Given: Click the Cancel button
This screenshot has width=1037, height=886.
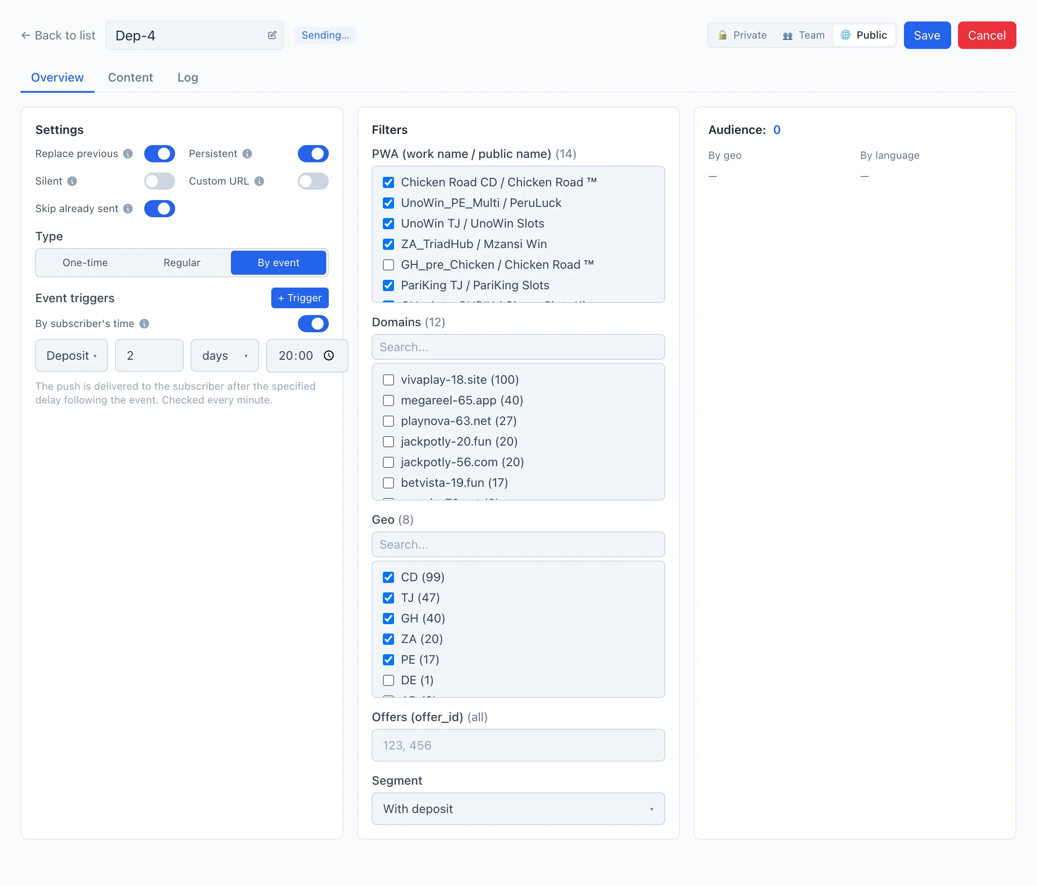Looking at the screenshot, I should click(986, 35).
